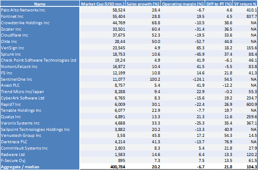Screen dimensions: 258x170
Task: Select the Palo Alto Networks Inc row name
Action: (23, 10)
